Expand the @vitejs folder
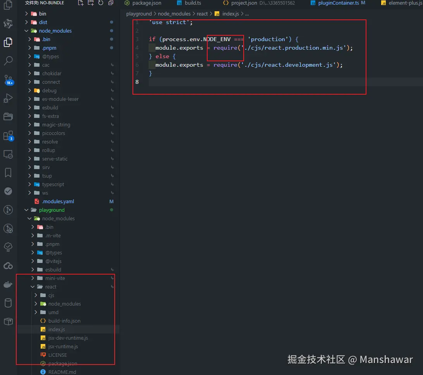This screenshot has width=423, height=375. pyautogui.click(x=69, y=261)
